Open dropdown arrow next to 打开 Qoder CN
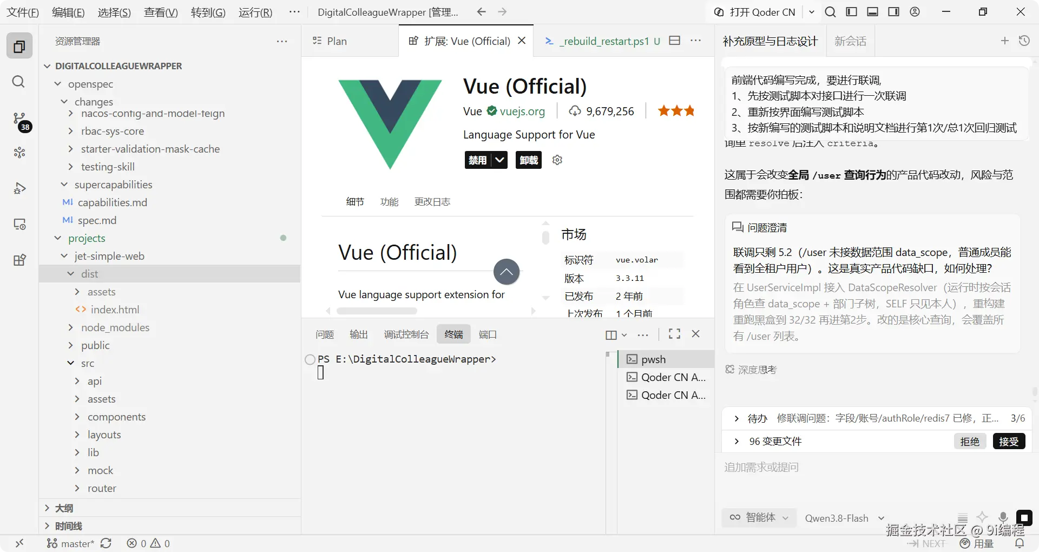This screenshot has height=552, width=1039. pos(812,12)
